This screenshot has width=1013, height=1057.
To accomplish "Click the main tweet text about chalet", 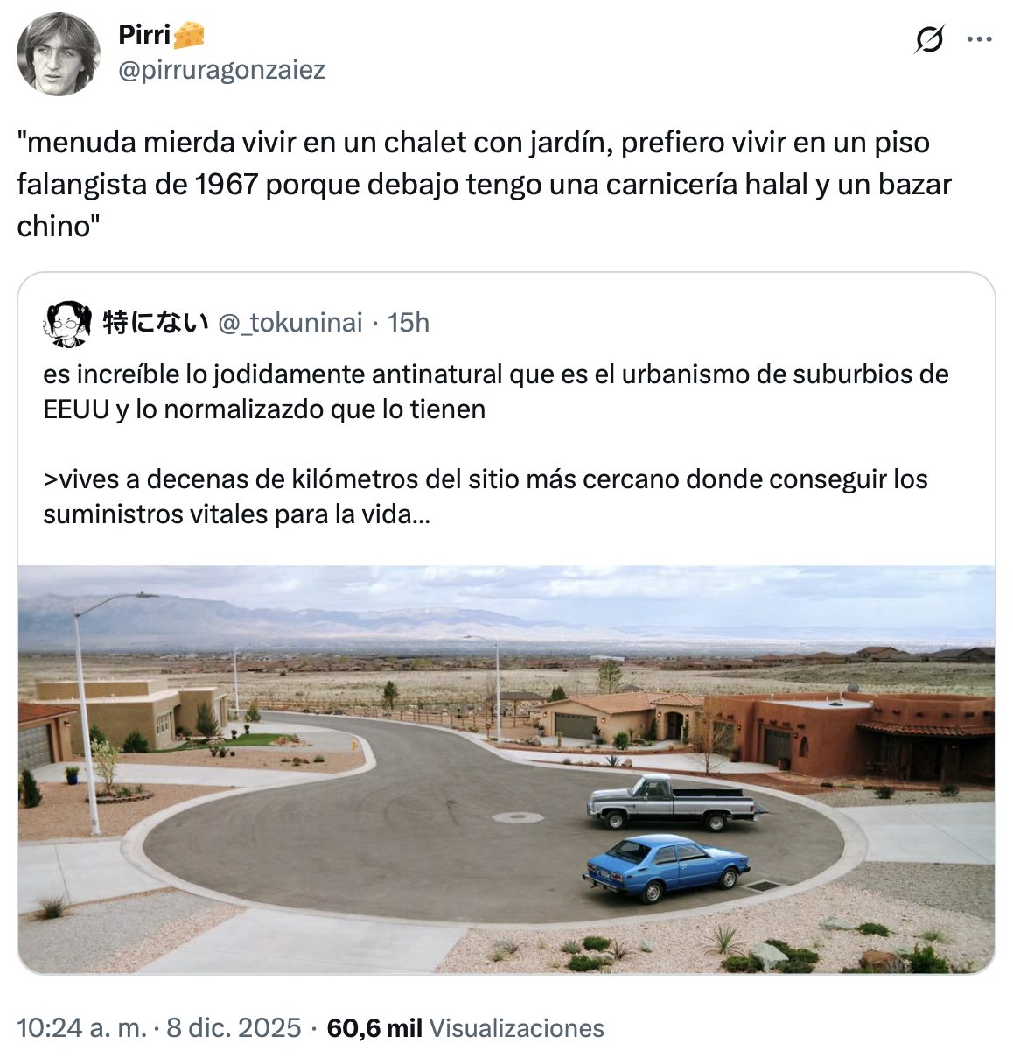I will pyautogui.click(x=484, y=184).
